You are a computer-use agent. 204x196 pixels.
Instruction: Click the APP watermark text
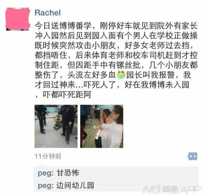click(x=190, y=189)
